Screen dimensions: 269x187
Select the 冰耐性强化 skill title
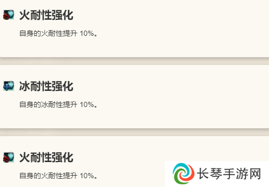pos(46,86)
